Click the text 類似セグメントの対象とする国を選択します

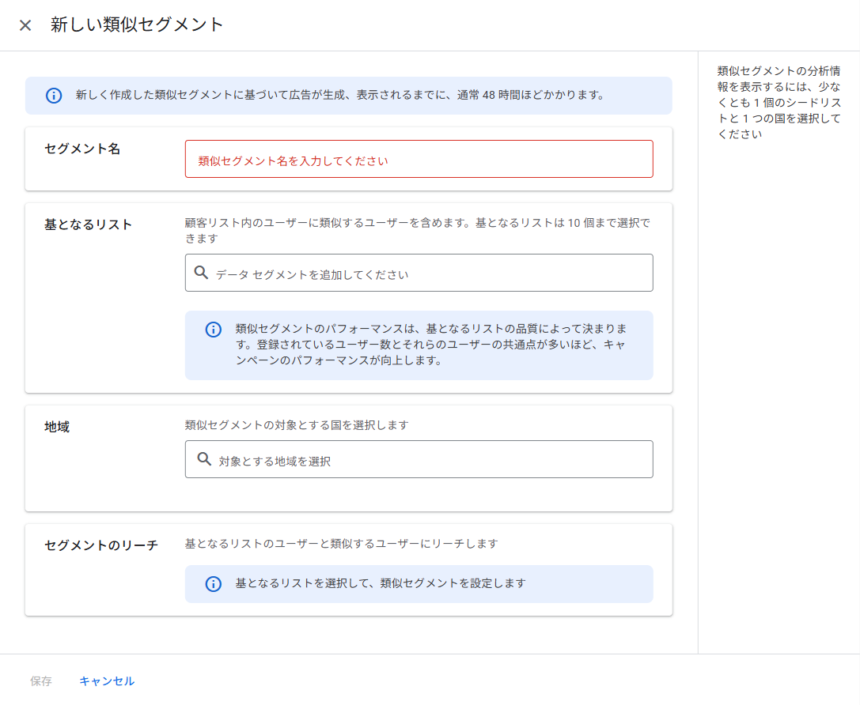297,425
